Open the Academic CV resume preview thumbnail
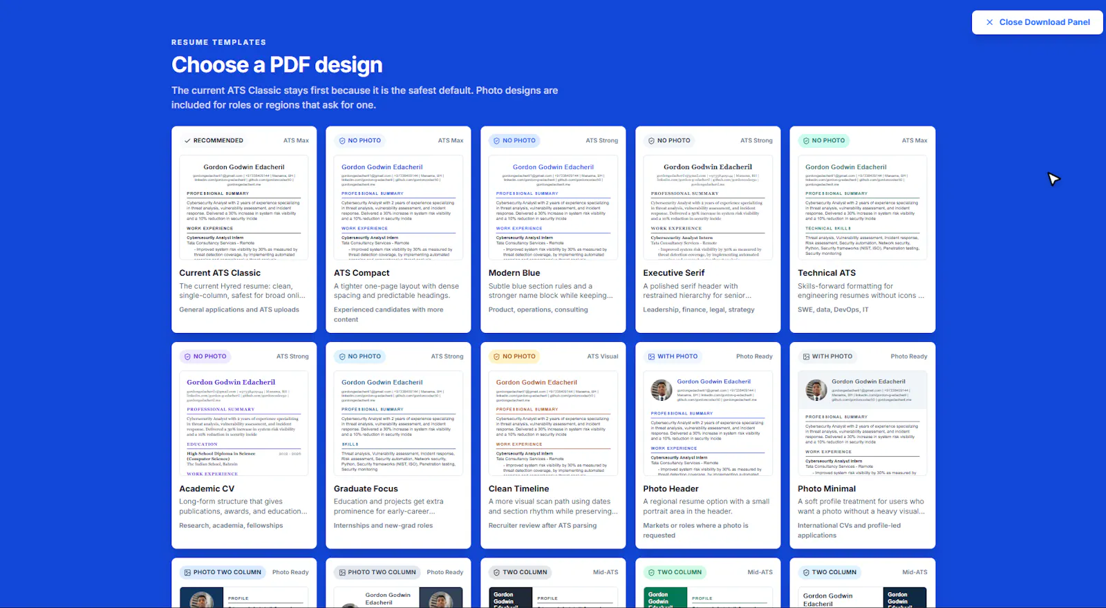1106x608 pixels. point(244,423)
